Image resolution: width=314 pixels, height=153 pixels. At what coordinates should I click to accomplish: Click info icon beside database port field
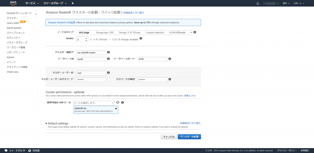pos(170,59)
